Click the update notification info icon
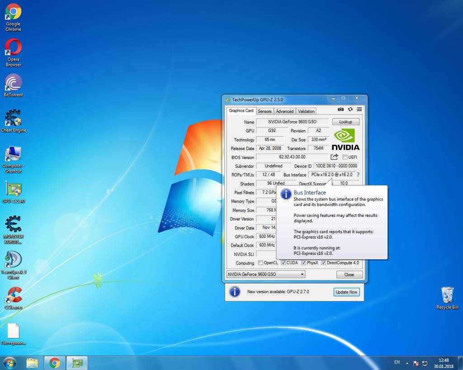This screenshot has height=370, width=463. [x=235, y=292]
